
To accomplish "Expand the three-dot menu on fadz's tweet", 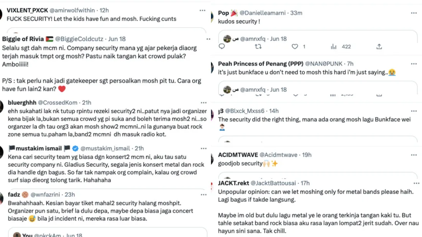I will pyautogui.click(x=203, y=195).
